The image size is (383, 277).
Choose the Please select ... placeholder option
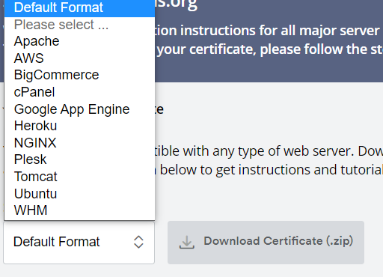pos(79,25)
